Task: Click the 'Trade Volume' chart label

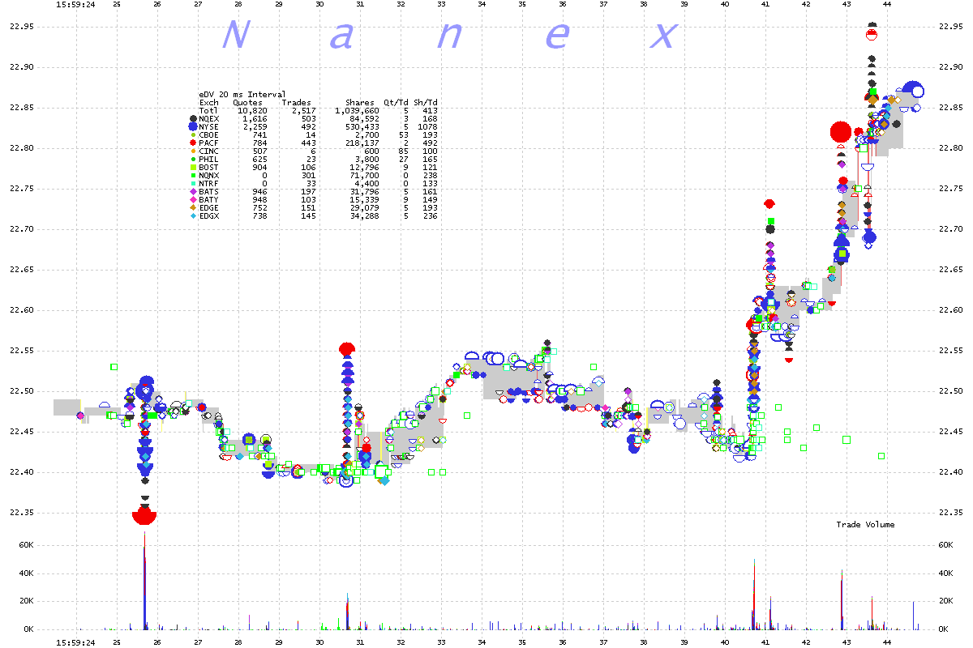Action: (x=865, y=525)
